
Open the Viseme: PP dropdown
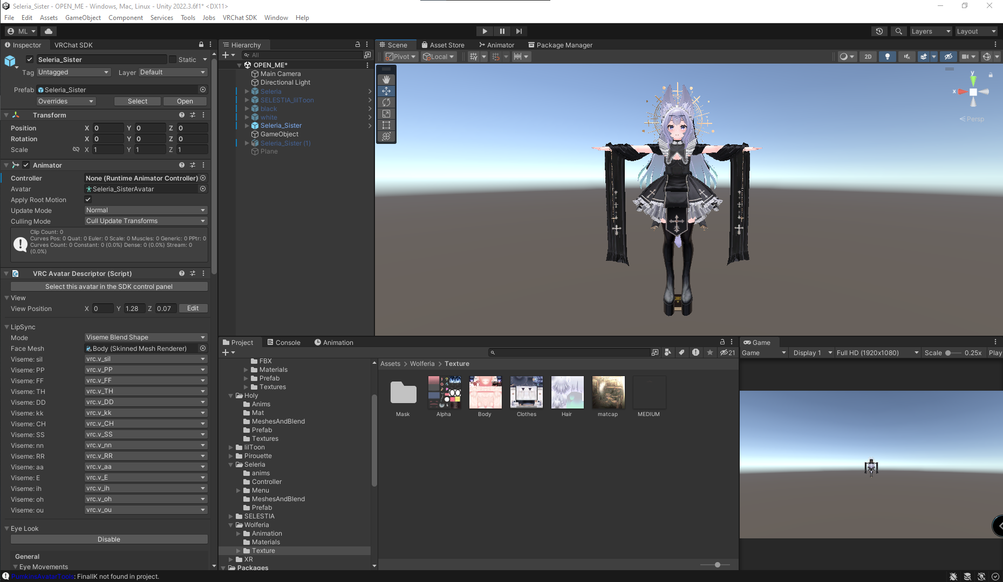point(146,370)
